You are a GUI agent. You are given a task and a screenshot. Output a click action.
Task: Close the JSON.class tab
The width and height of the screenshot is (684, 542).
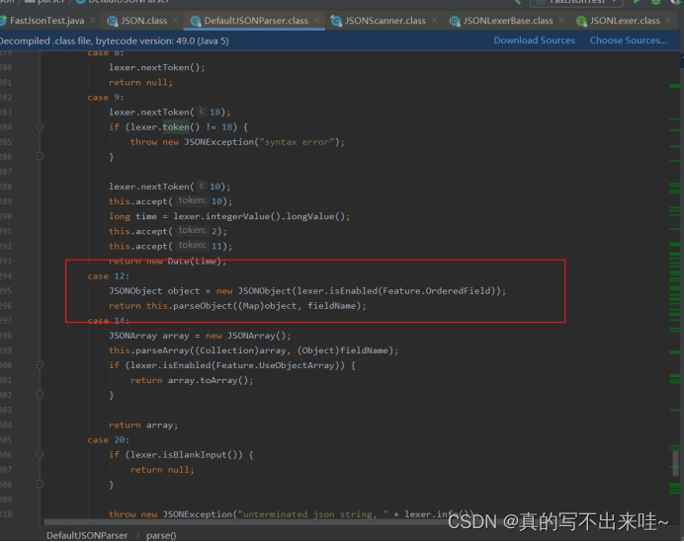pyautogui.click(x=175, y=21)
